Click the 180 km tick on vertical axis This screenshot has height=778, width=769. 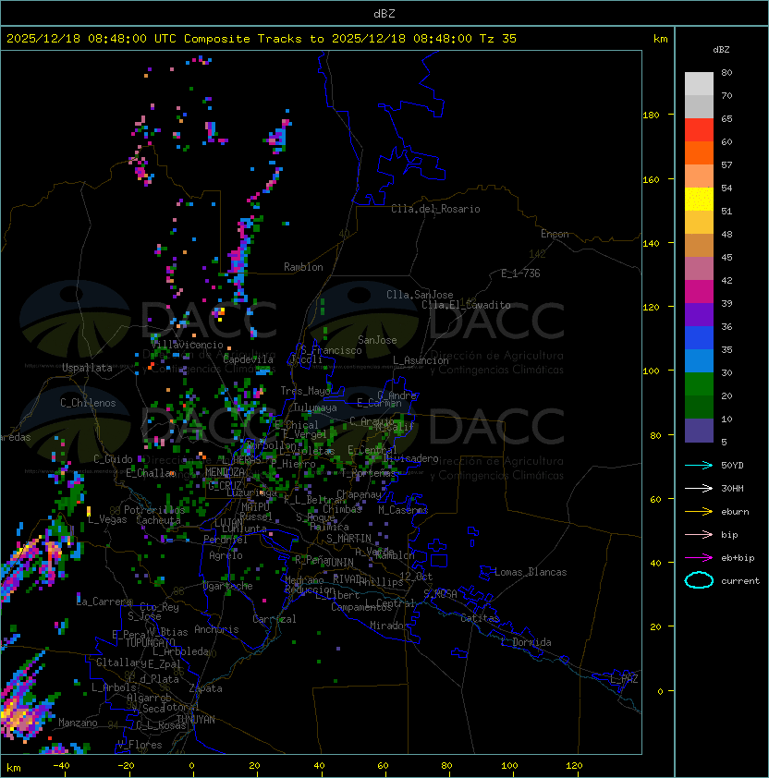pyautogui.click(x=651, y=115)
